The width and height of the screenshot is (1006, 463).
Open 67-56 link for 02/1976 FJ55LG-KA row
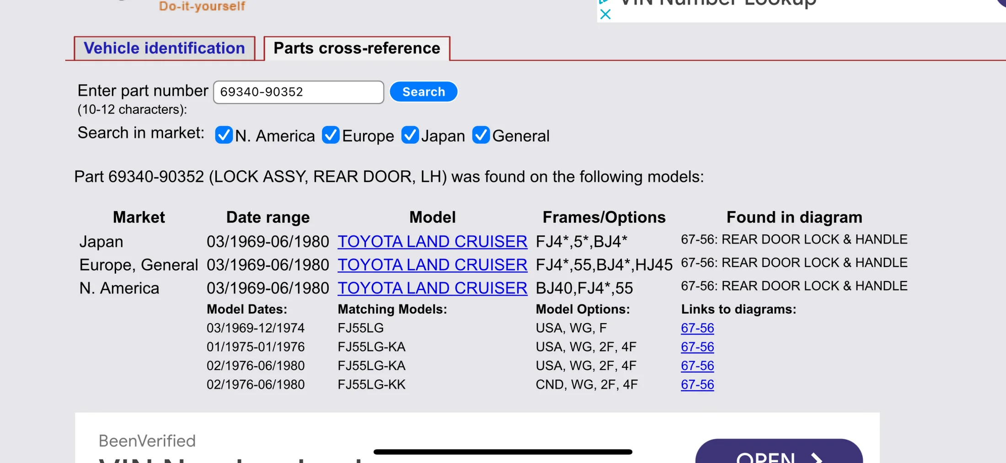pos(697,366)
